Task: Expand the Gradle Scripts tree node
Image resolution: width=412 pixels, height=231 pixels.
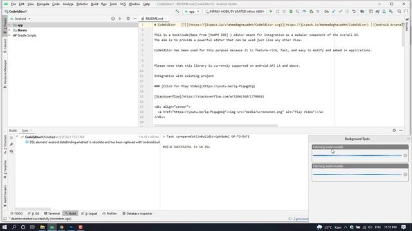Action: (x=10, y=35)
